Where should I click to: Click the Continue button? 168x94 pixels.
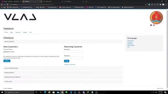pyautogui.click(x=7, y=61)
